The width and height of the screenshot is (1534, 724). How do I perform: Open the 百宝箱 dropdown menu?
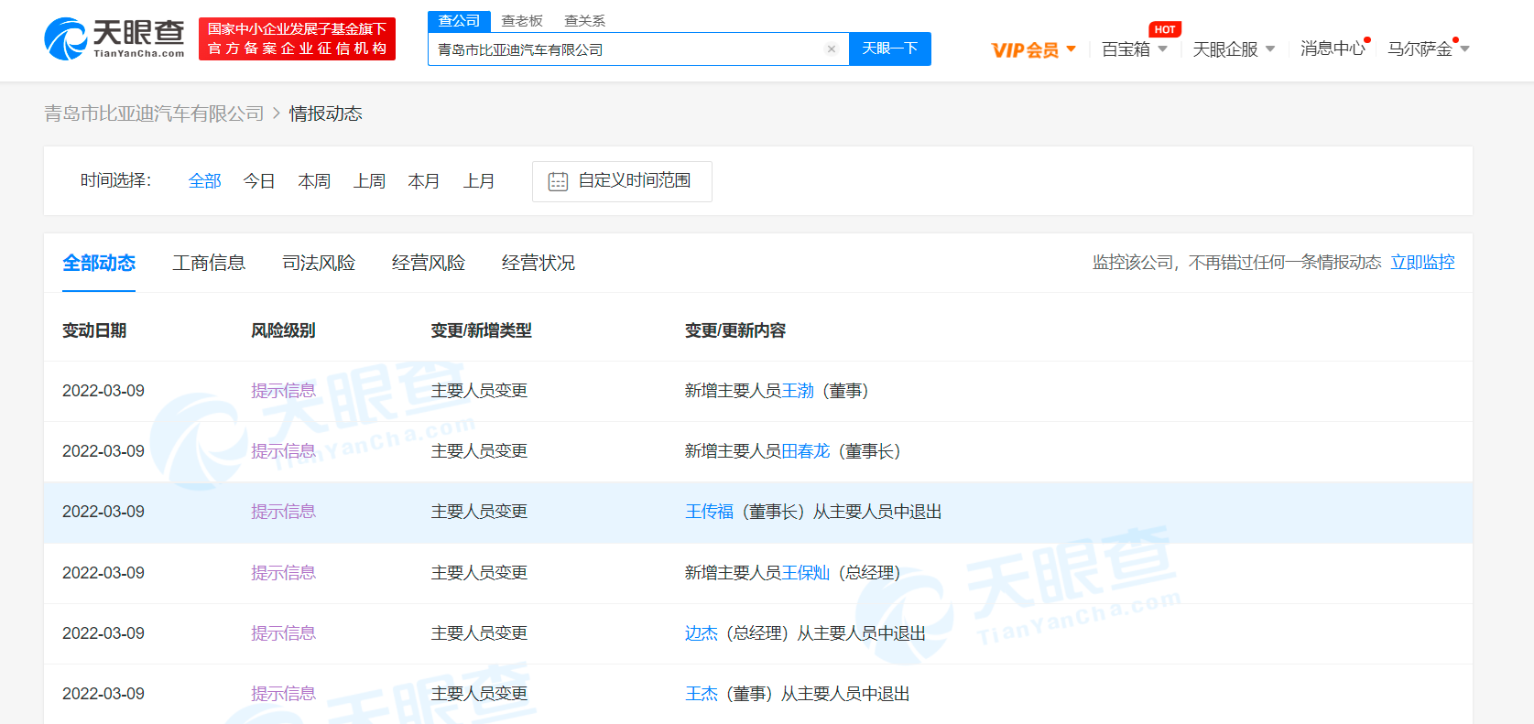(x=1134, y=49)
